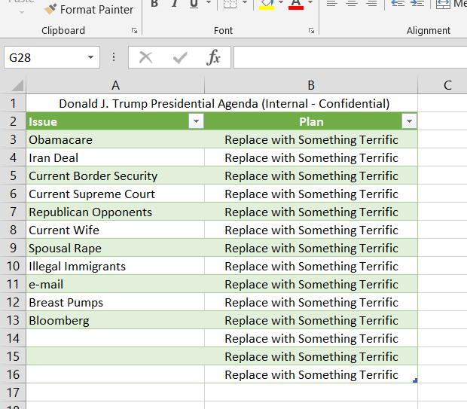Click the Merge cells icon
Image resolution: width=467 pixels, height=409 pixels.
pyautogui.click(x=443, y=5)
